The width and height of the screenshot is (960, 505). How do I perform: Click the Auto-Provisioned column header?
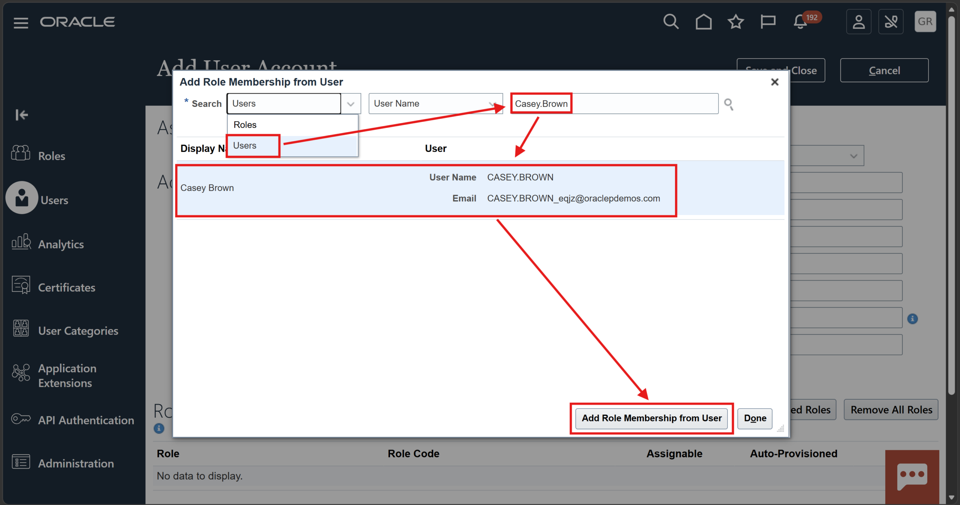[x=793, y=454]
